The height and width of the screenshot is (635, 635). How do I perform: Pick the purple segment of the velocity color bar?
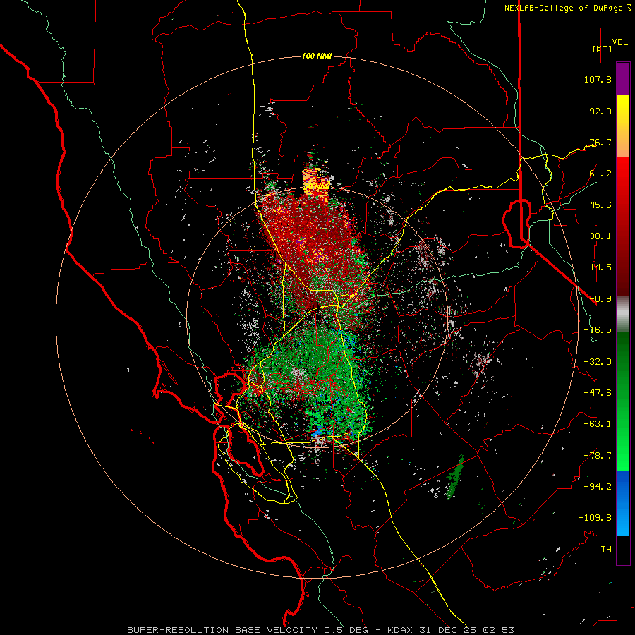[623, 78]
